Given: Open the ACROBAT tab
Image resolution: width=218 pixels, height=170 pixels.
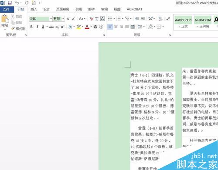Looking at the screenshot, I should tap(134, 9).
